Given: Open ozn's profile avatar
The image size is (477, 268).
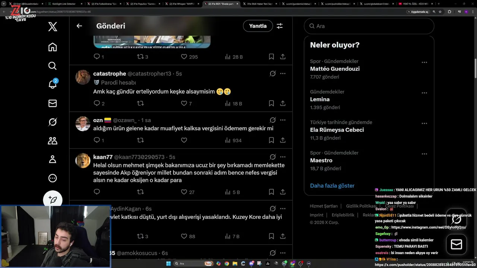Looking at the screenshot, I should (x=83, y=124).
